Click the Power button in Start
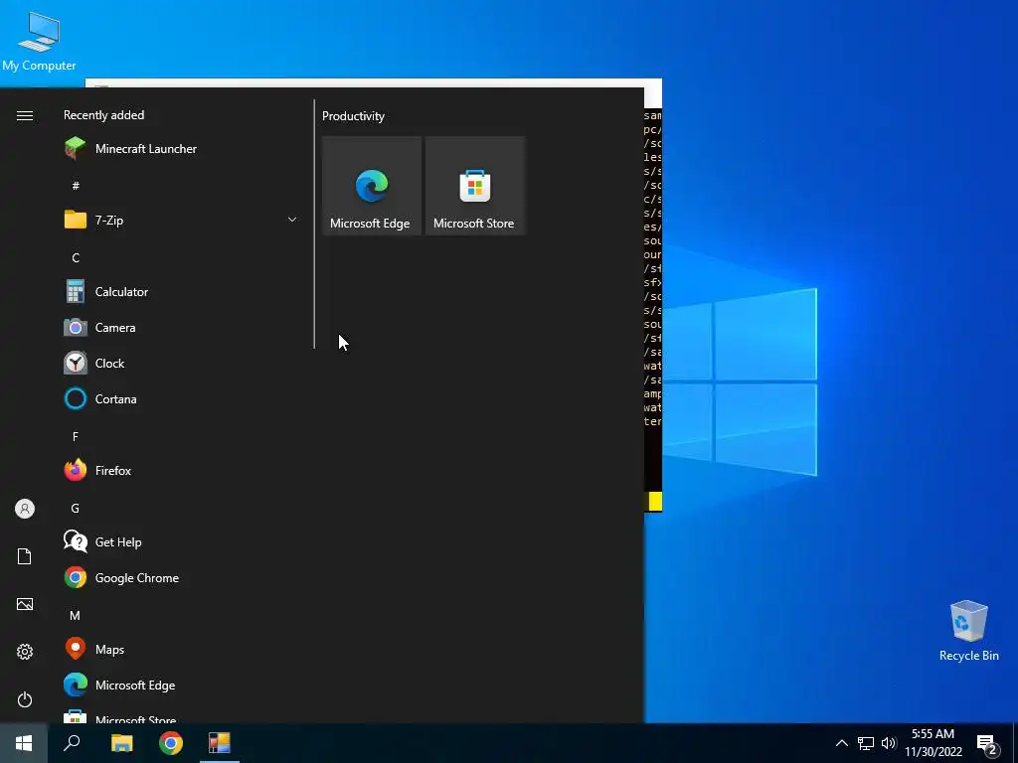The image size is (1018, 763). pyautogui.click(x=25, y=699)
